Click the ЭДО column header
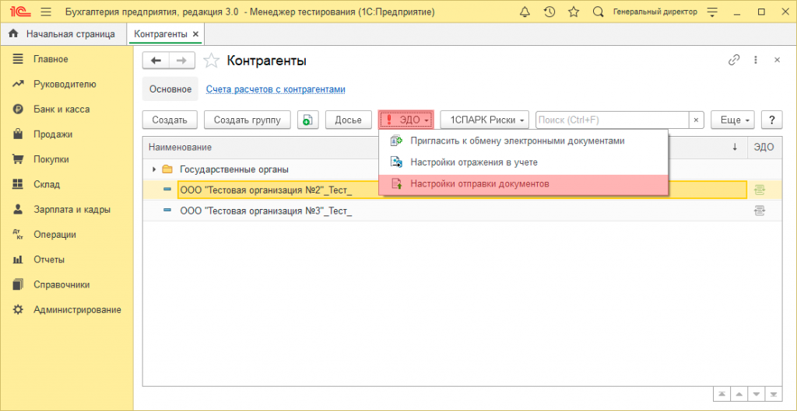Image resolution: width=797 pixels, height=411 pixels. point(764,147)
